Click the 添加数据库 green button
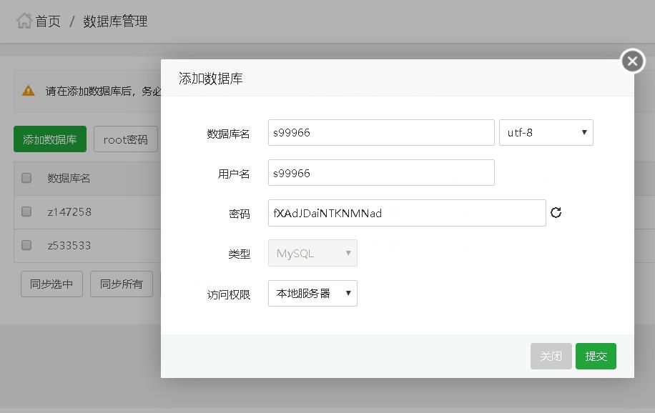This screenshot has height=413, width=655. [50, 139]
